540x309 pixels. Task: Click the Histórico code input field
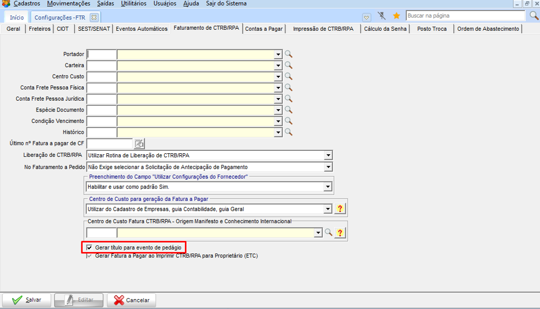pyautogui.click(x=102, y=132)
